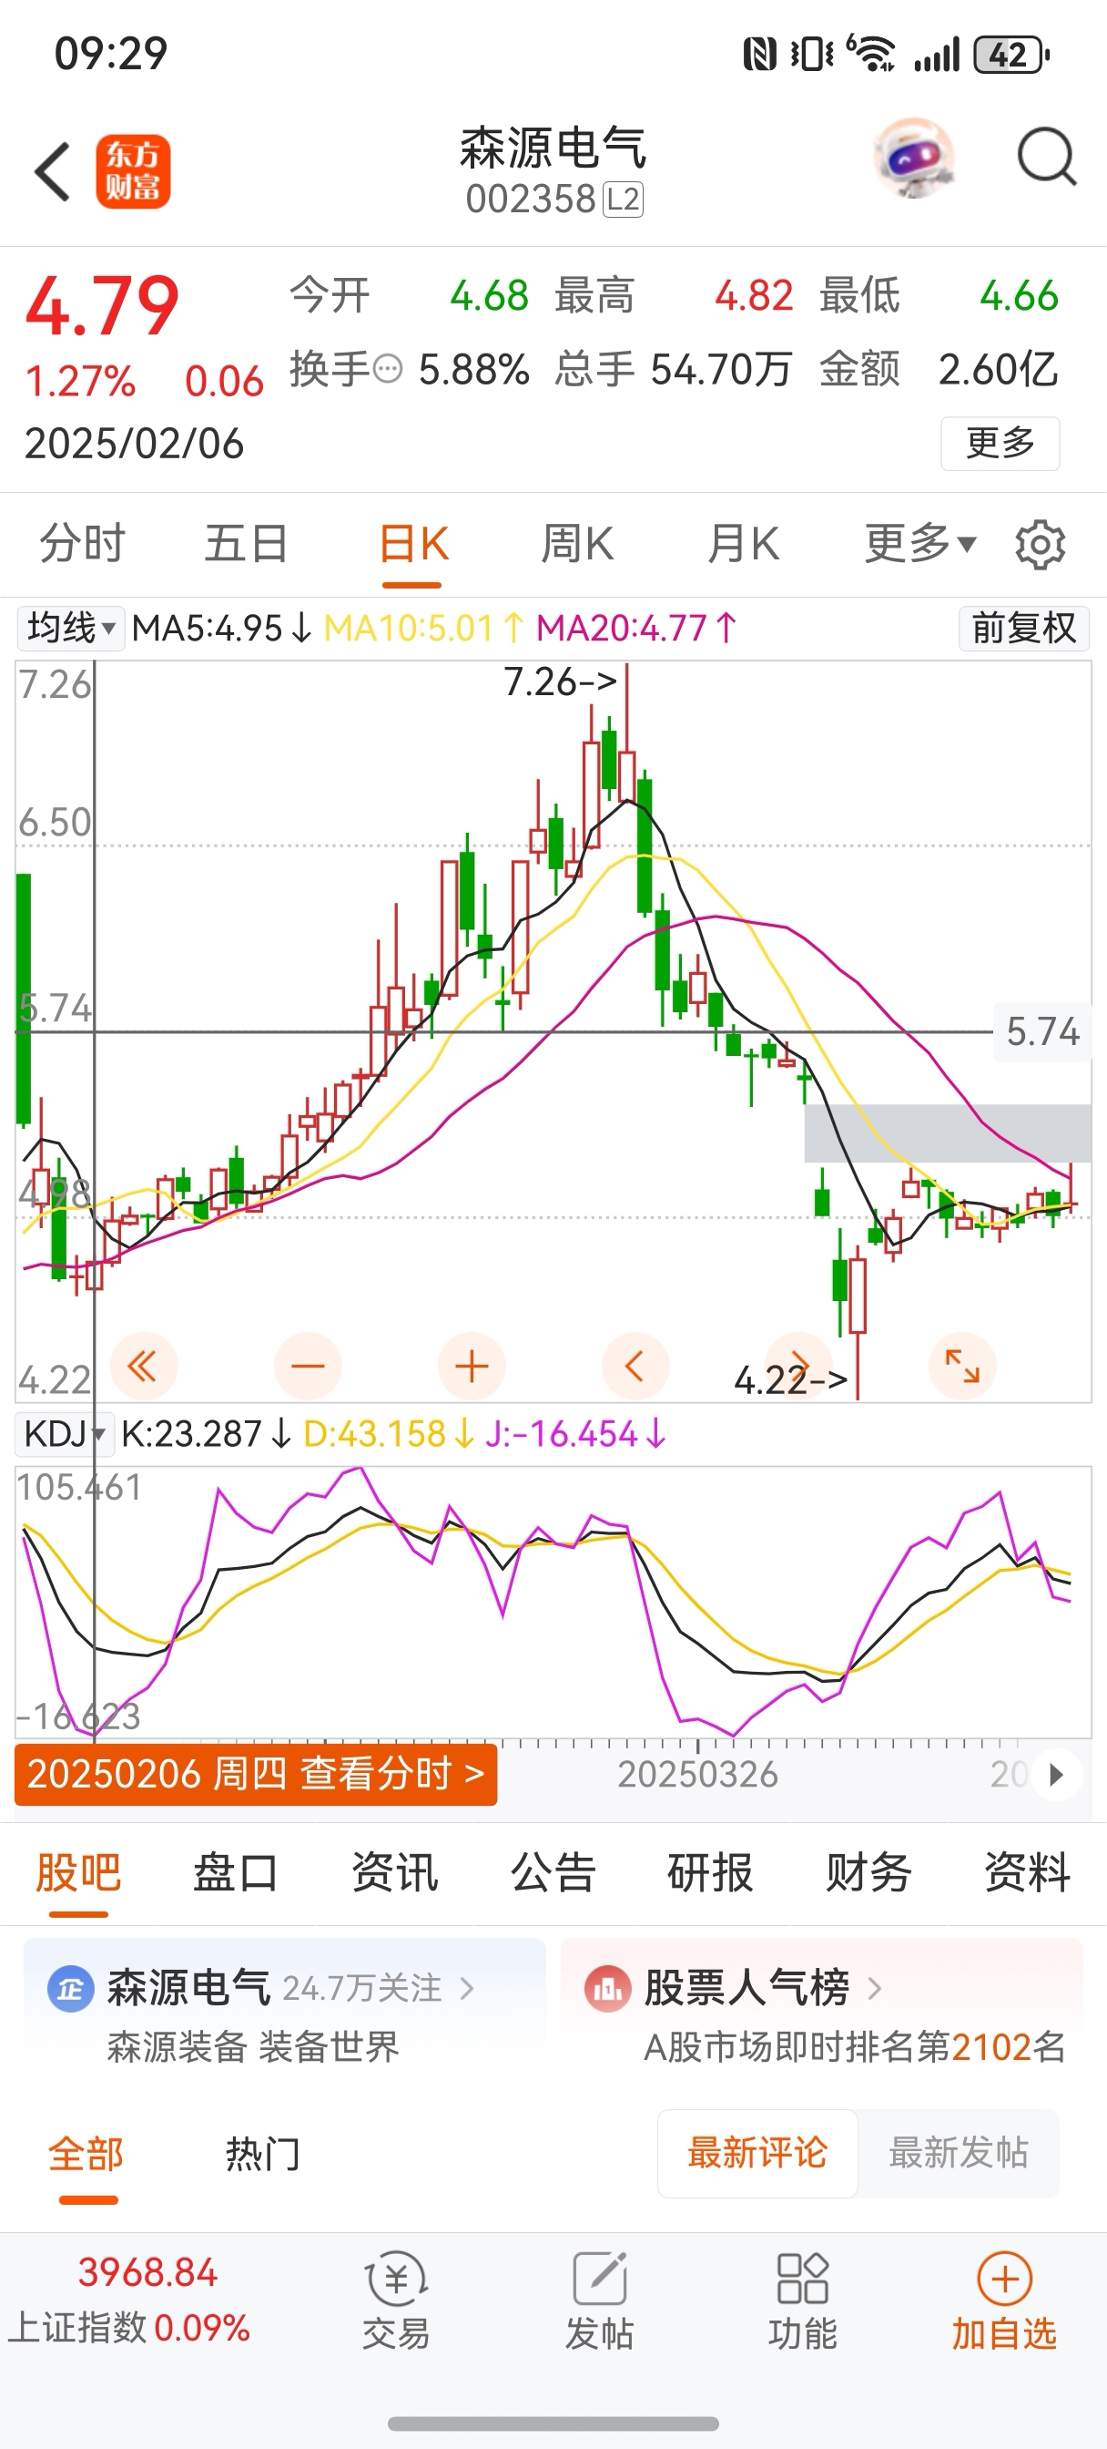1107x2449 pixels.
Task: Tap the date axis play arrow
Action: (x=1056, y=1775)
